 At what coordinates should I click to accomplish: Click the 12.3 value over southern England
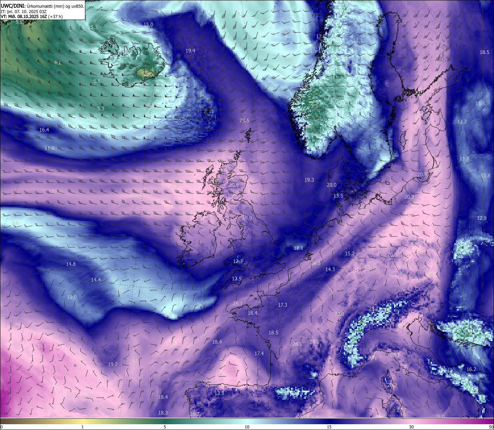point(238,261)
